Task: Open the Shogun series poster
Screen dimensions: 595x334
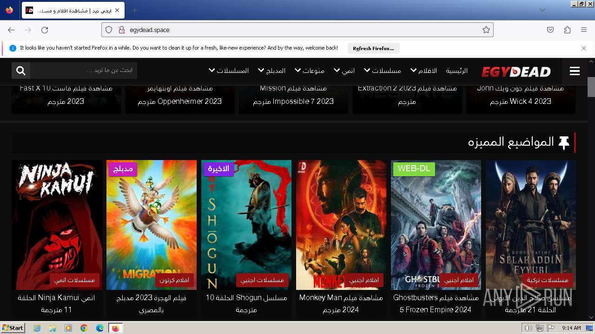Action: pos(246,225)
